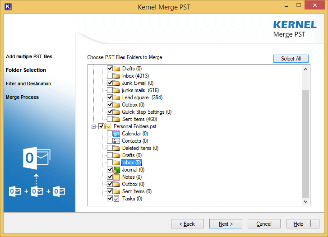Screen dimensions: 328x237
Task: Select the Notes (0) label
Action: (x=132, y=177)
